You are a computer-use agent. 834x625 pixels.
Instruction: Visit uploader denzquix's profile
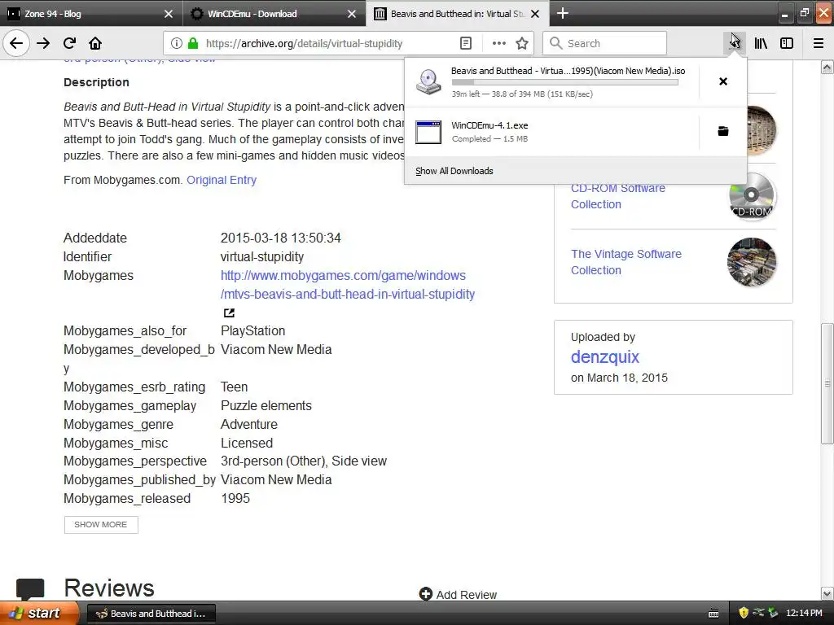pos(605,356)
